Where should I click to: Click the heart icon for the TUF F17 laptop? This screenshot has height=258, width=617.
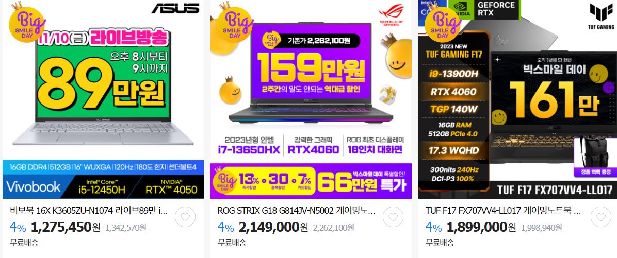coord(601,217)
